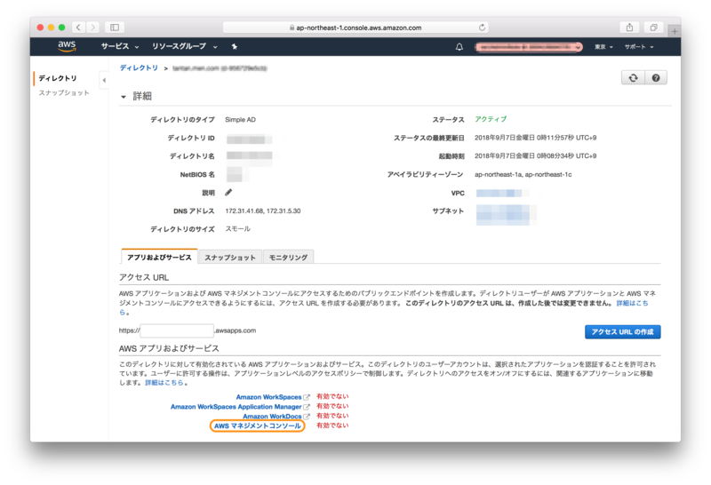
Task: Click the Simple AD directory type value
Action: (x=240, y=120)
